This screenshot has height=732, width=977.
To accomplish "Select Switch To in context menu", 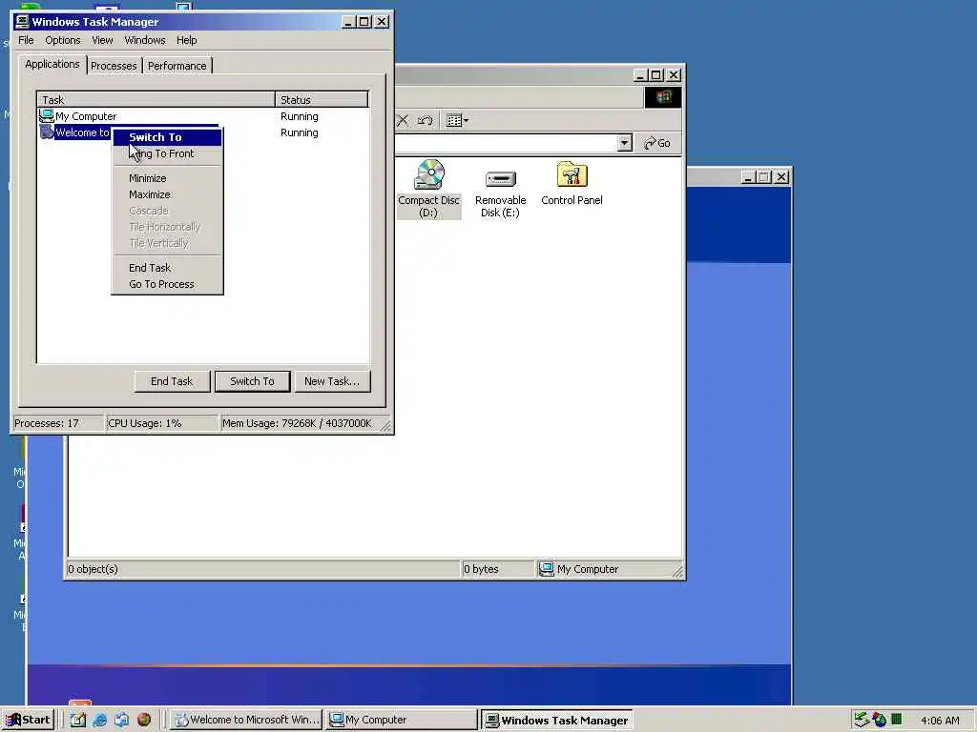I will click(x=166, y=137).
